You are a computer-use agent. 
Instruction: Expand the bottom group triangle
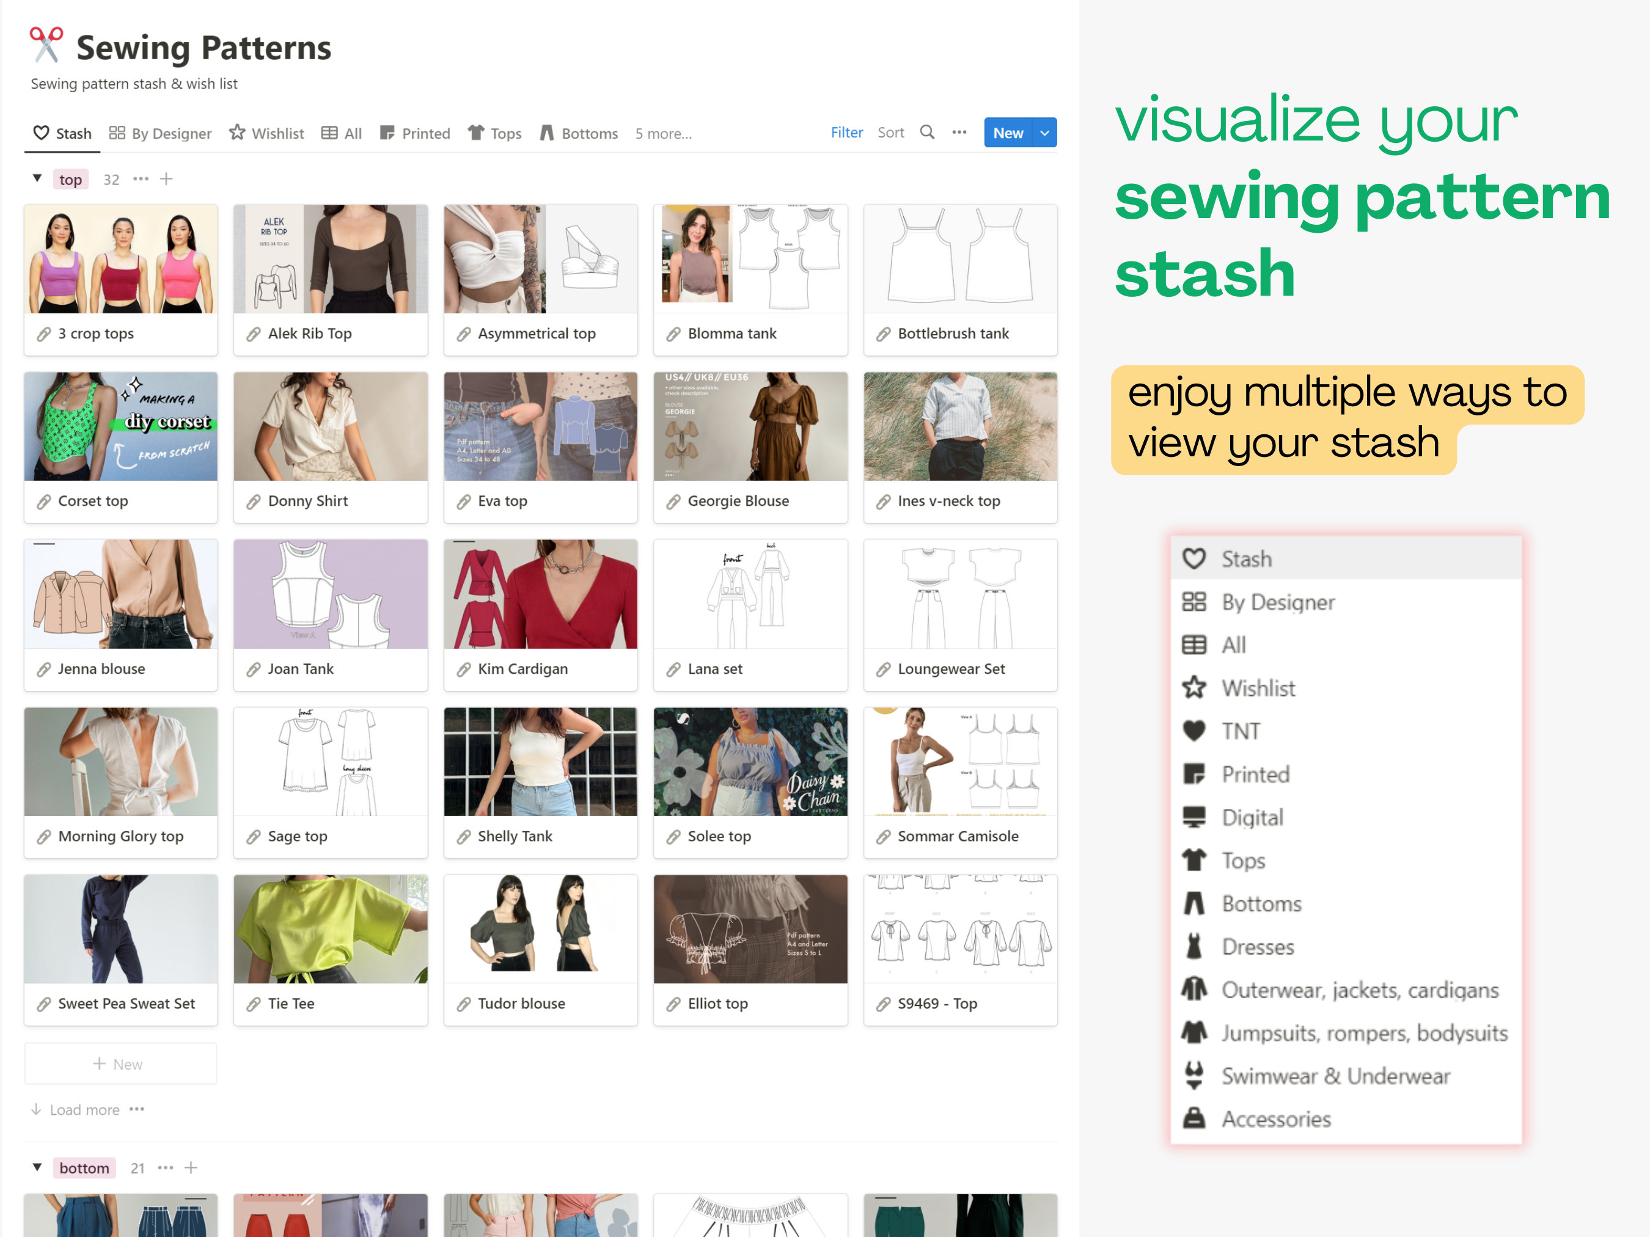pos(38,1167)
